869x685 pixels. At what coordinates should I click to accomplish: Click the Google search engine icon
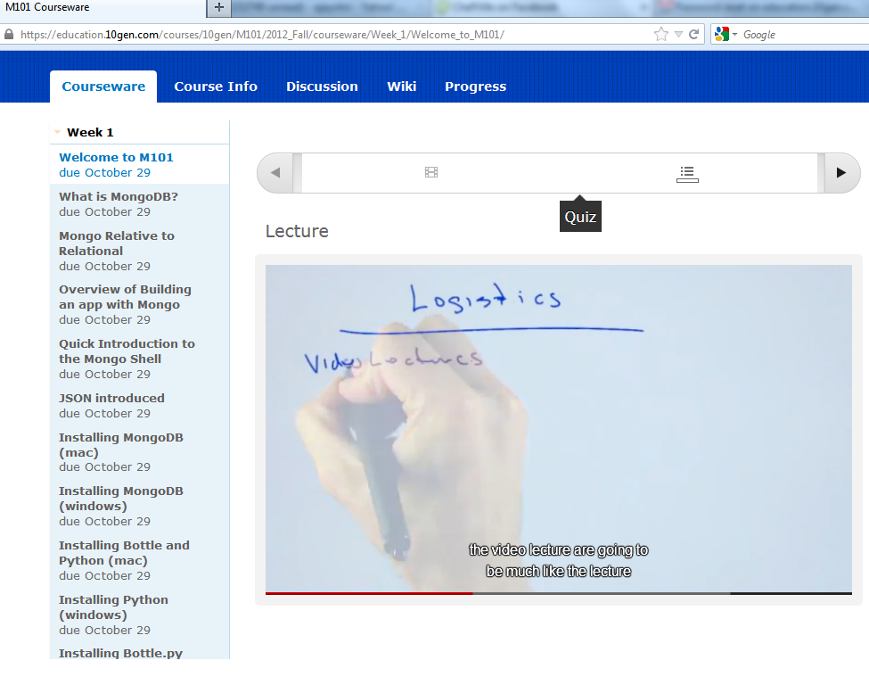click(x=720, y=34)
